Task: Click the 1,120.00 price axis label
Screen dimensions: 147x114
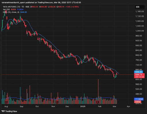Action: (x=140, y=16)
